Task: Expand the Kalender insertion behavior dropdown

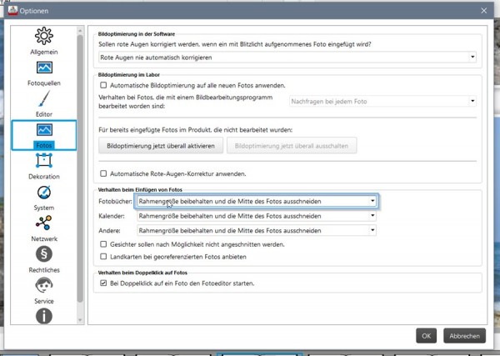Action: coord(257,216)
